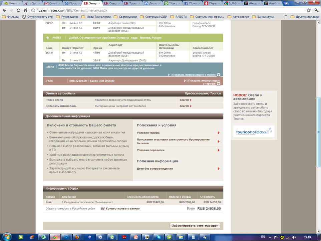Switch to the Qatar tab
The height and width of the screenshot is (241, 321).
click(33, 3)
